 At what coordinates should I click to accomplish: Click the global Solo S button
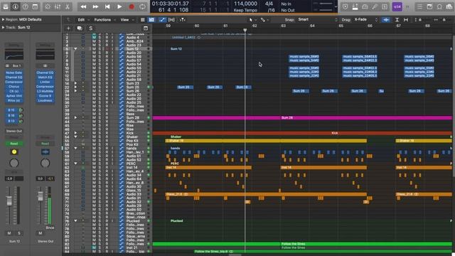pos(90,28)
